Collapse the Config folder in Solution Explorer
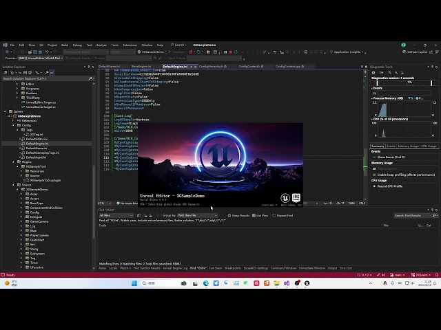Image resolution: width=441 pixels, height=330 pixels. point(13,125)
